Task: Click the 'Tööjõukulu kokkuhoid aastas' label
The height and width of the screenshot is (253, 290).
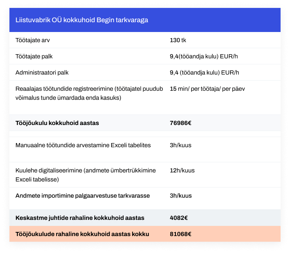Action: (x=57, y=123)
